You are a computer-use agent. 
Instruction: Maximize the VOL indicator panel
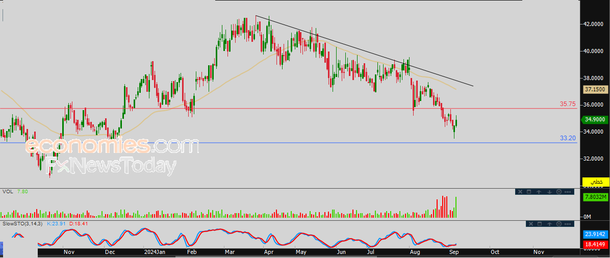(529, 192)
